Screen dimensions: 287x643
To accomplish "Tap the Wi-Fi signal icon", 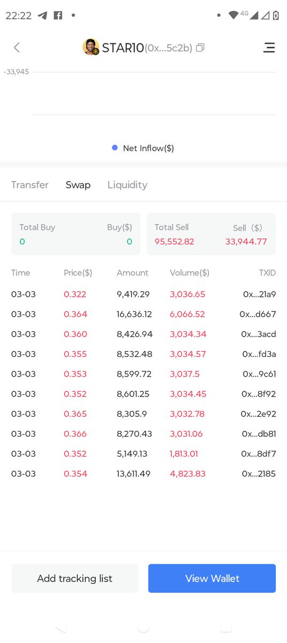I will (x=233, y=16).
